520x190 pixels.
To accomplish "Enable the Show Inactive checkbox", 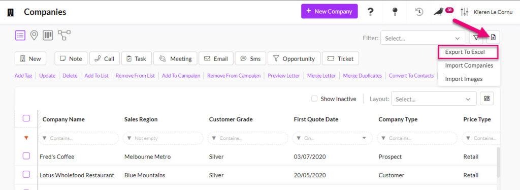I will tap(314, 99).
